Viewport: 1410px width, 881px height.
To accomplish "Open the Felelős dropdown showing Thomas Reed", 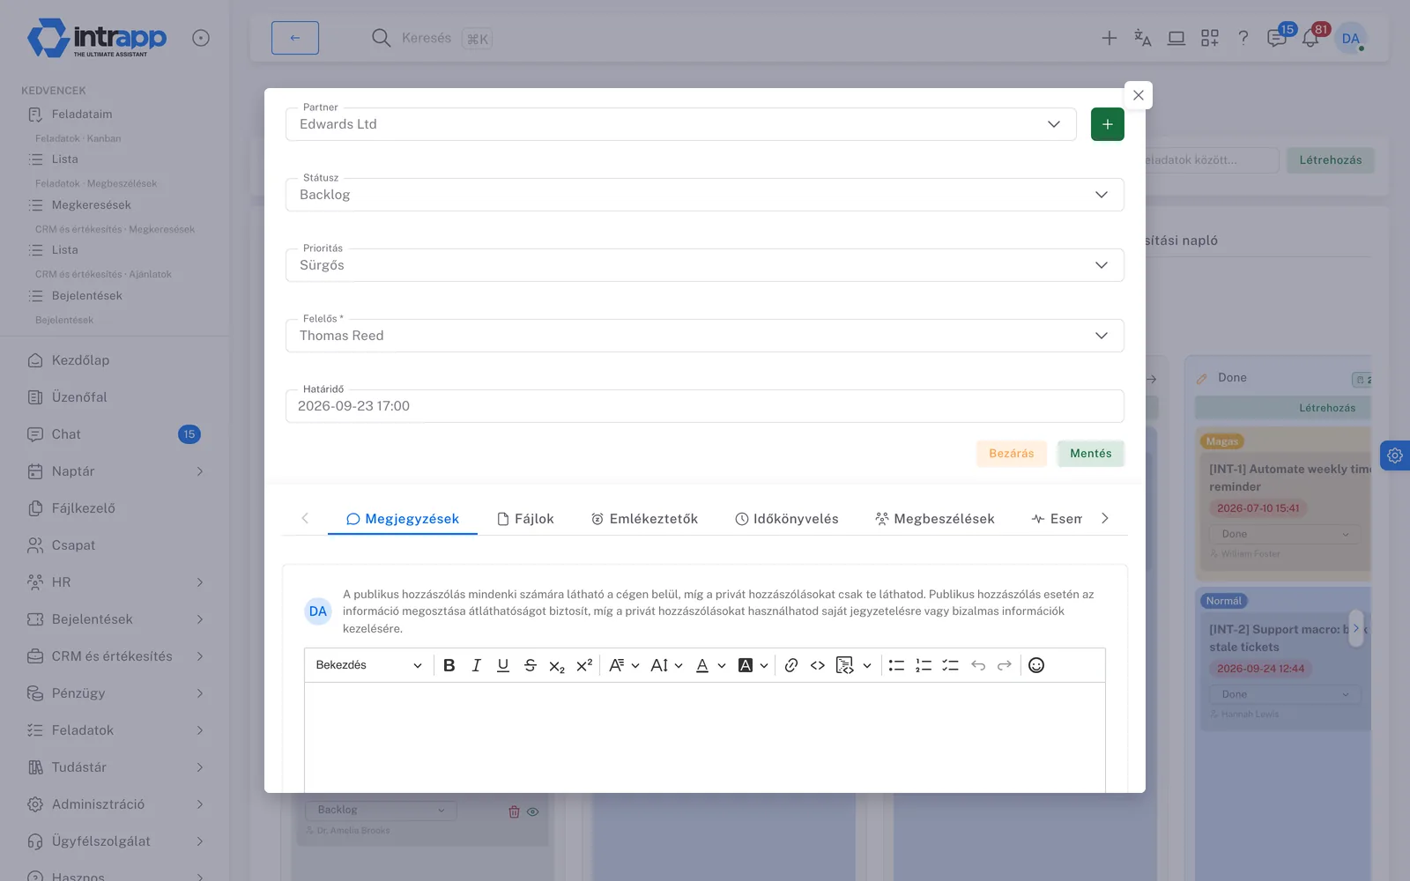I will click(x=705, y=336).
